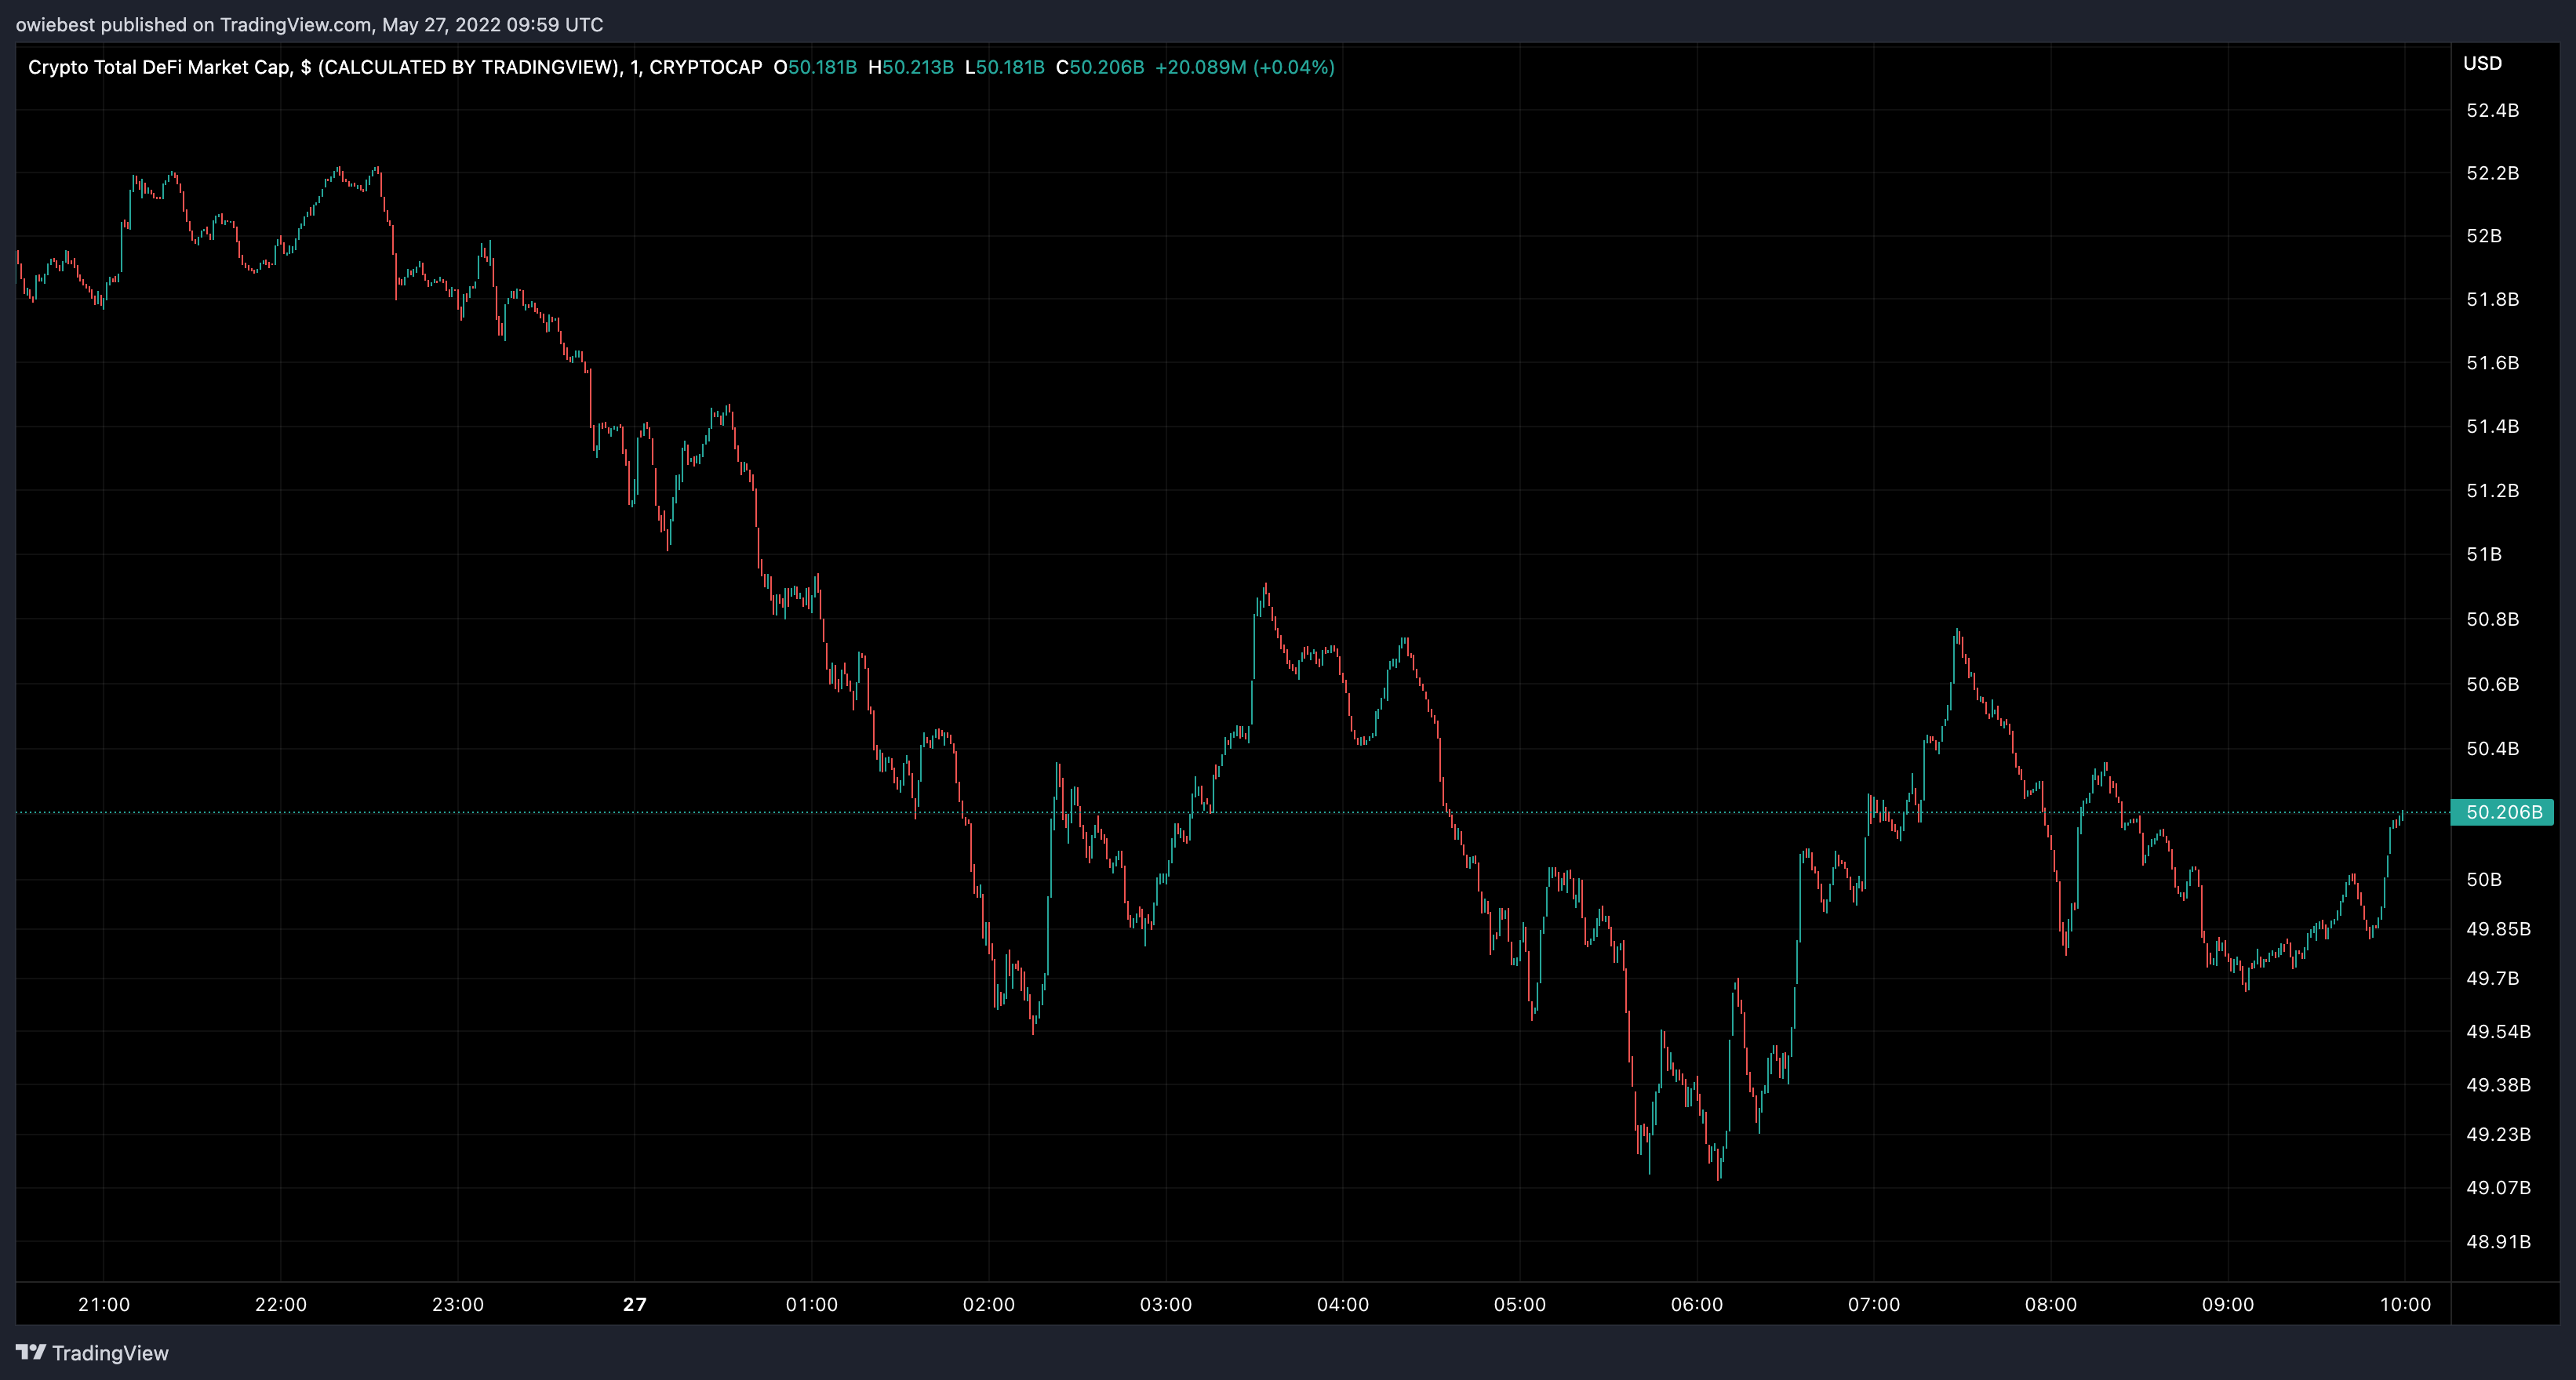Screen dimensions: 2576x1380
Task: Click the close value C50.206B
Action: coord(1099,67)
